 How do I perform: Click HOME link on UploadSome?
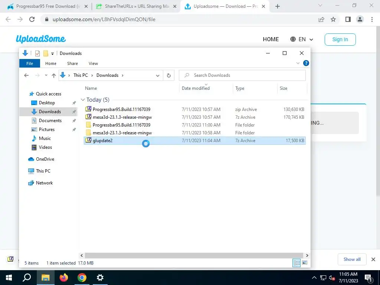click(271, 39)
